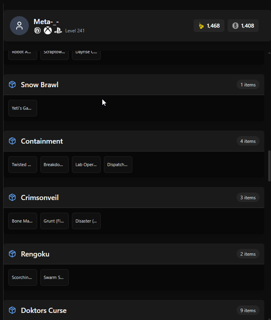Screen dimensions: 271x320
Task: Collapse the Containment section header
Action: pos(134,141)
